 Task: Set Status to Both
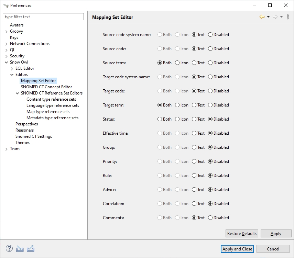pos(160,119)
